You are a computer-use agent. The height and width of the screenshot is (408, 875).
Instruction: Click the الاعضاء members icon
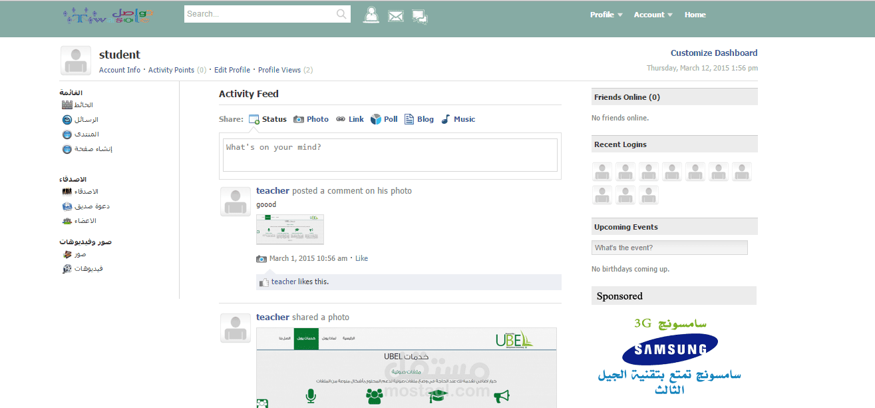pos(67,221)
